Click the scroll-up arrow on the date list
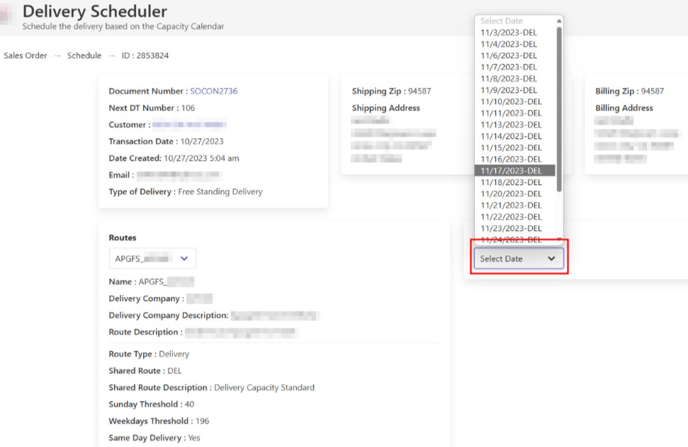 [x=558, y=21]
